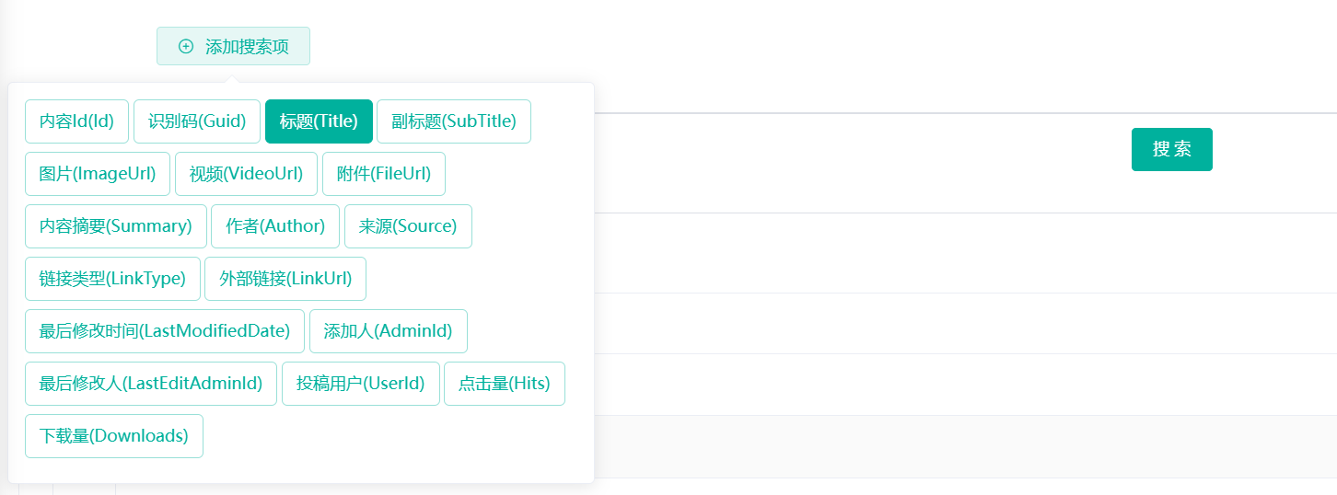Viewport: 1337px width, 495px height.
Task: Enable the 内容摘要(Summary) search field
Action: (116, 226)
